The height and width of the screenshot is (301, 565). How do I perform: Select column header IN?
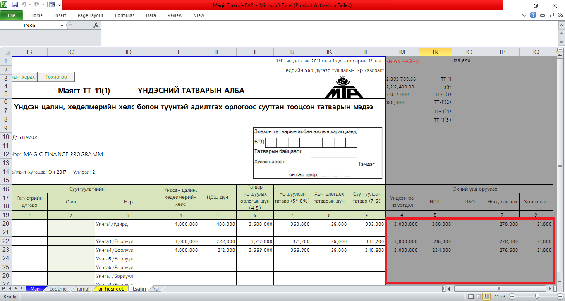435,52
